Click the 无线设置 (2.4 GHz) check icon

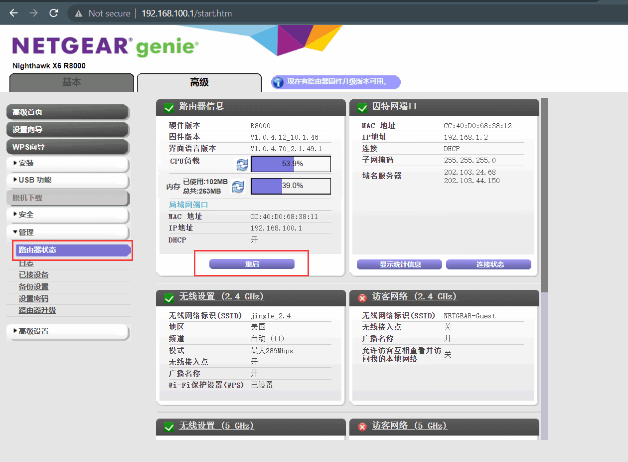pyautogui.click(x=168, y=297)
